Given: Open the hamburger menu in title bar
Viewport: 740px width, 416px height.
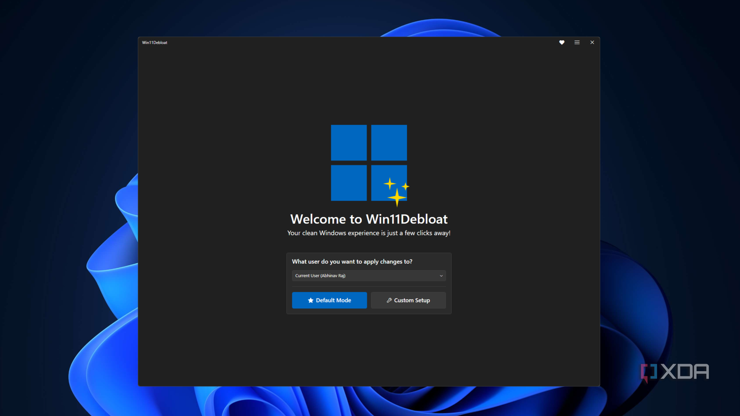Looking at the screenshot, I should point(577,42).
